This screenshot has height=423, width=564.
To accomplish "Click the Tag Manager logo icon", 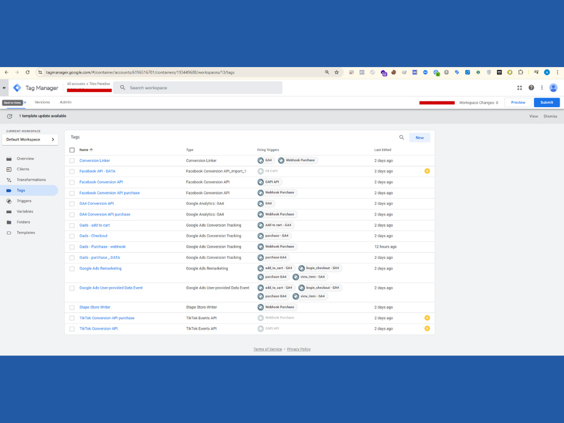I will point(17,88).
